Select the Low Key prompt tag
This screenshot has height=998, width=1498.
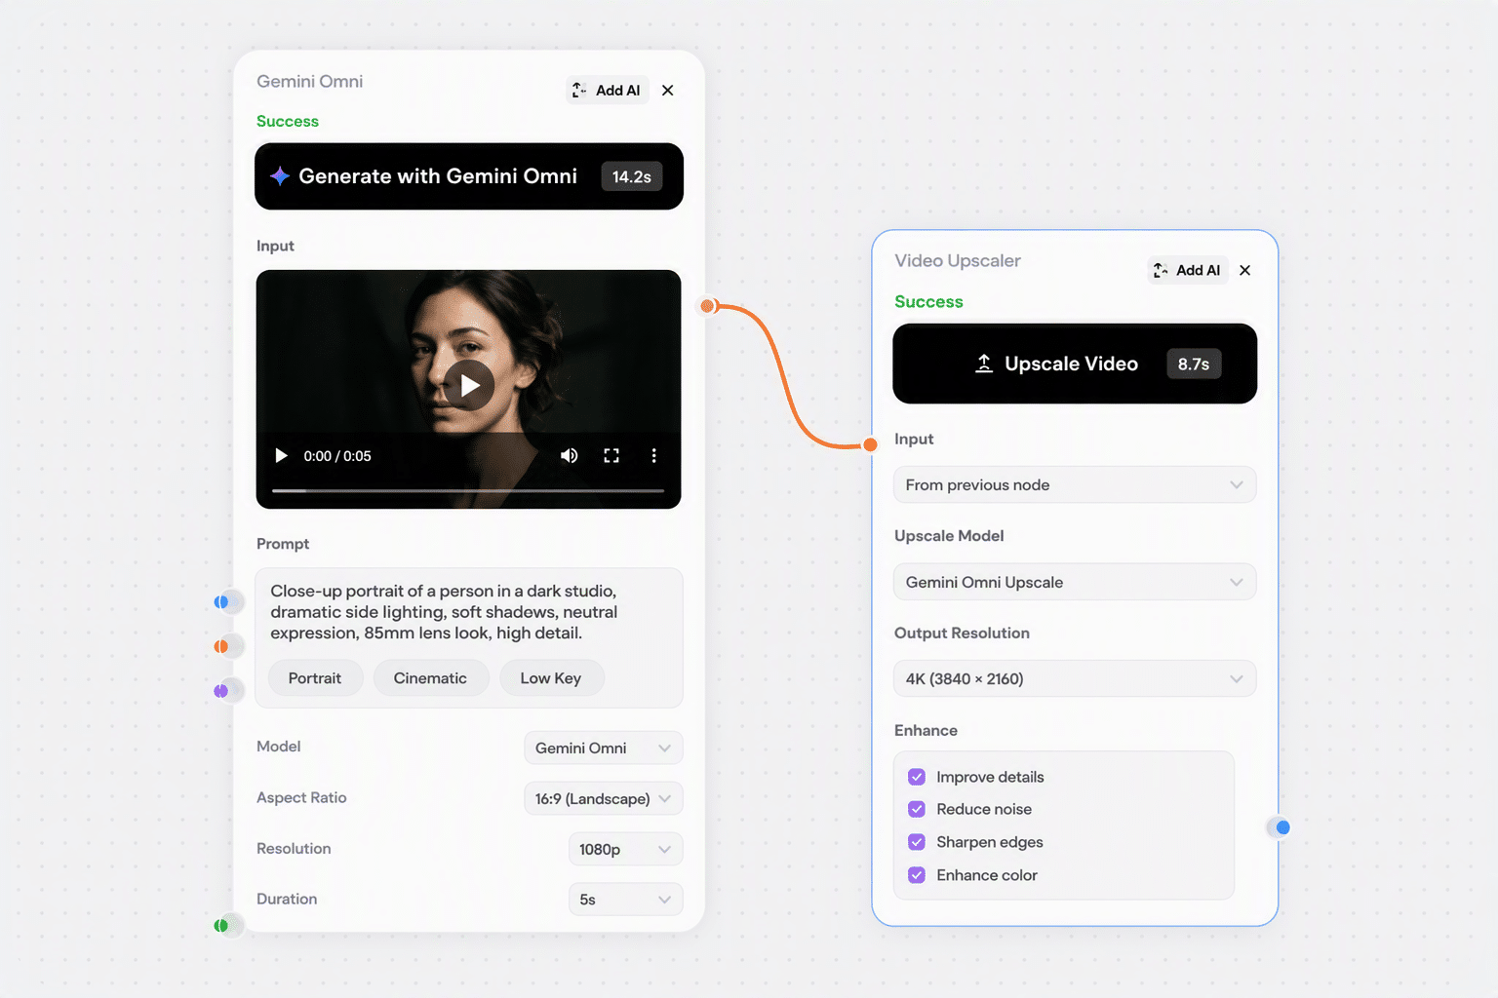tap(551, 678)
